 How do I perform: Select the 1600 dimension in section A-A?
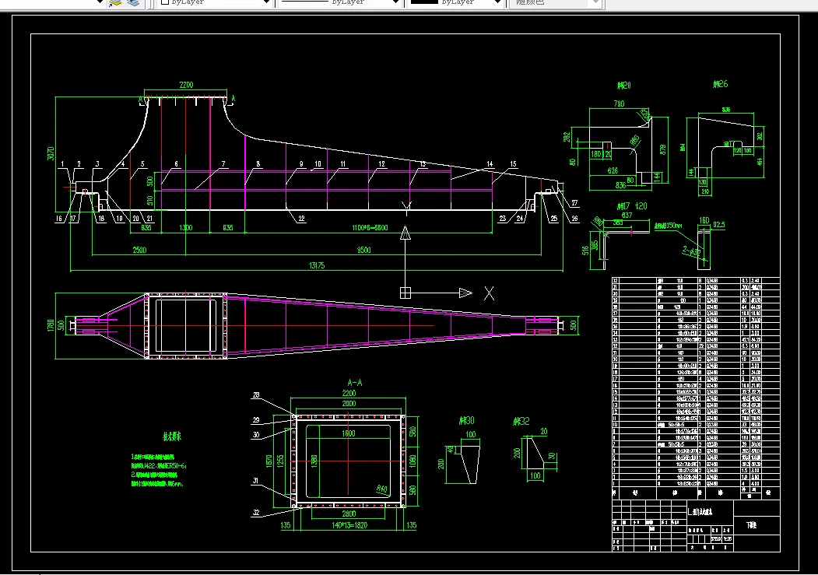tap(349, 433)
